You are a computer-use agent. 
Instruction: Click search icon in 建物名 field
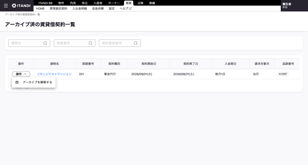pos(45,43)
